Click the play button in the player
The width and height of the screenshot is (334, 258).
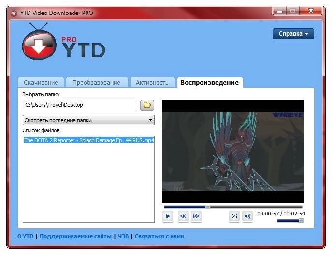click(167, 216)
